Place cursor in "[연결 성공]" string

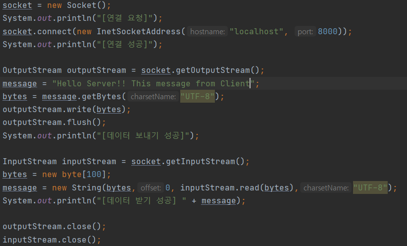[x=125, y=44]
